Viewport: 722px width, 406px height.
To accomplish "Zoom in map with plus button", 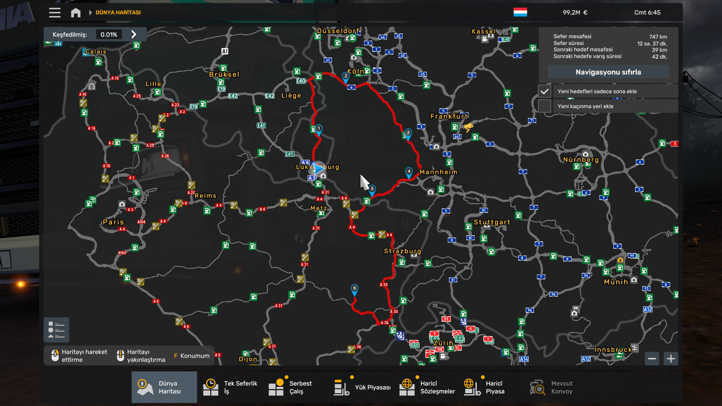I will (671, 359).
